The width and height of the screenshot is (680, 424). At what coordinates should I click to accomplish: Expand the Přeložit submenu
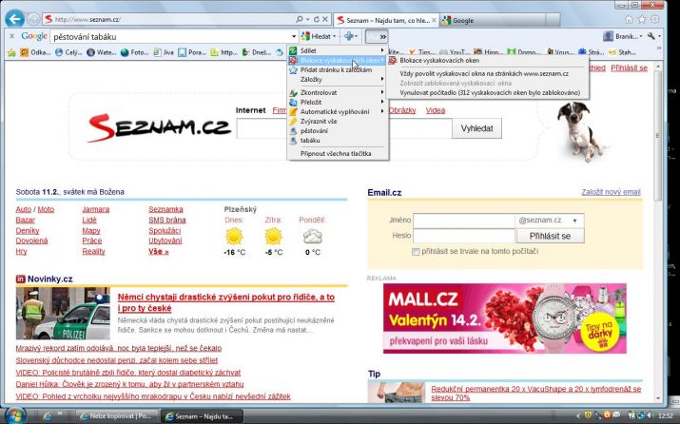coord(338,102)
